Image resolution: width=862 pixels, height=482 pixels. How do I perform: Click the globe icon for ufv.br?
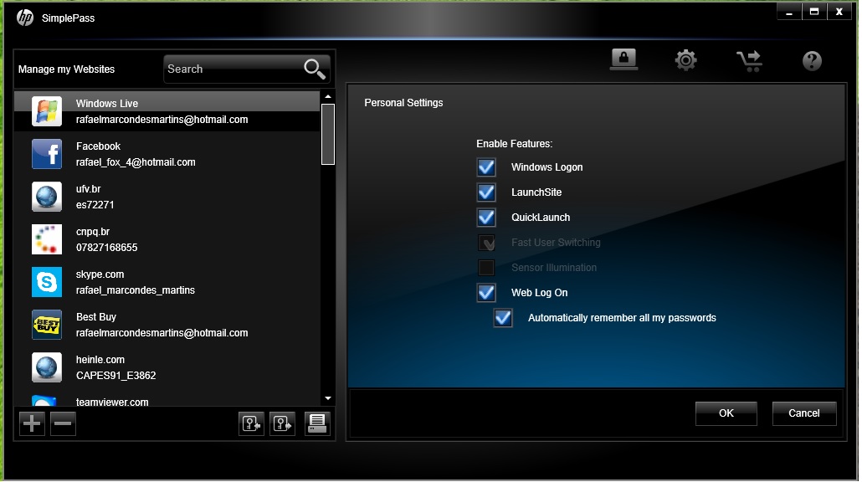47,196
